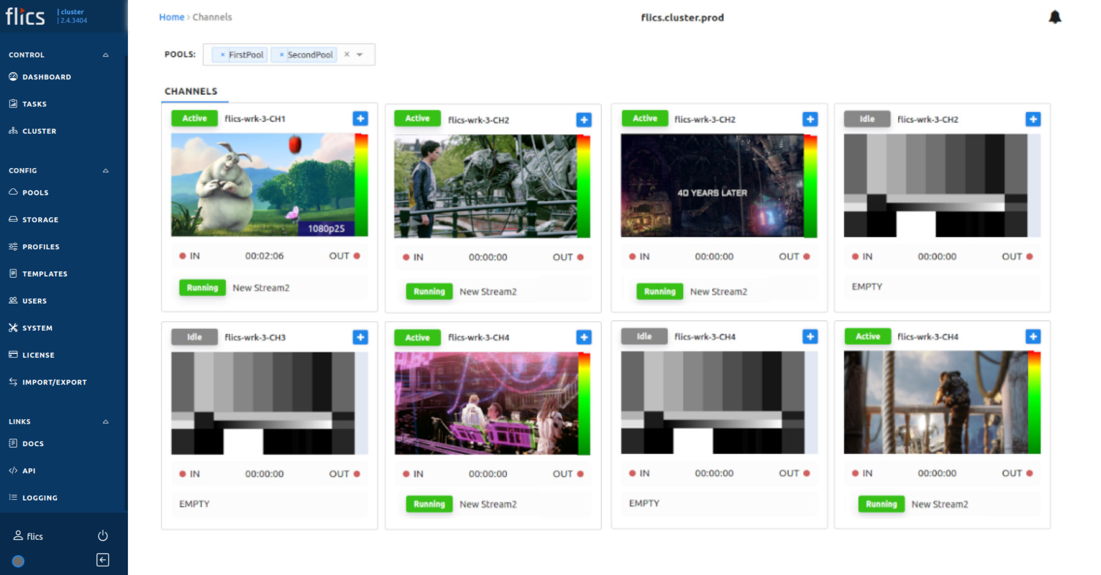Click Running button on flics-wrk-3-CH1 card
The width and height of the screenshot is (1101, 575).
[x=202, y=288]
